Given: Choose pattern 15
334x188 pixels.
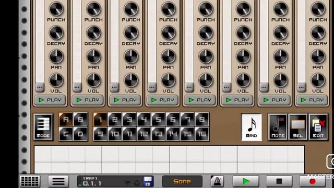Looking at the screenshot, I should pos(187,134).
